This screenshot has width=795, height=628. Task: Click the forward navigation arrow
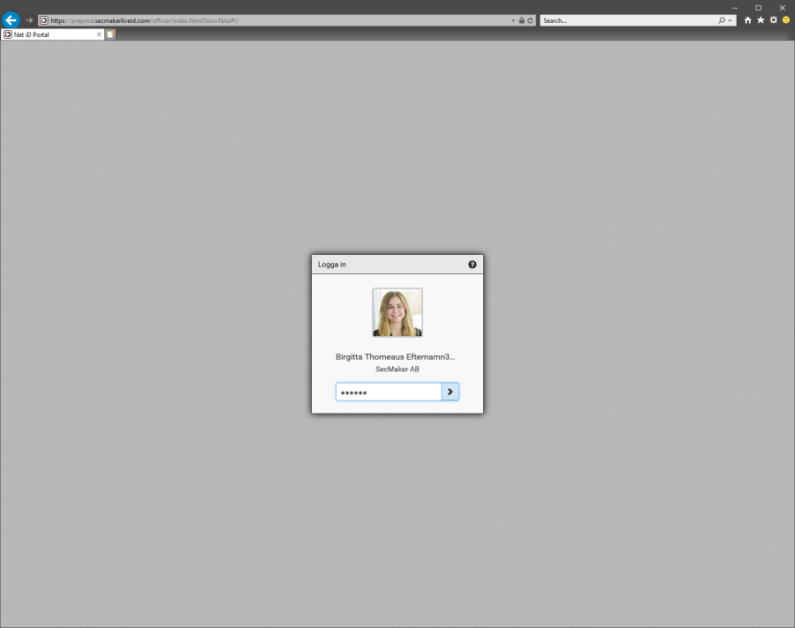pos(29,20)
